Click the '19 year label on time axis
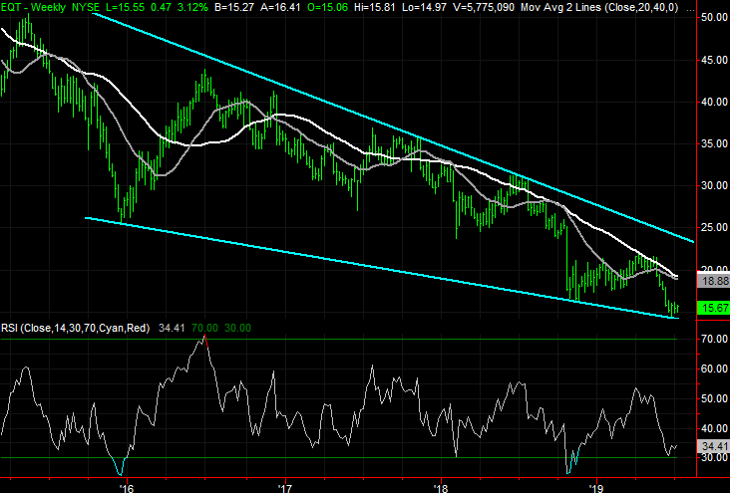Viewport: 730px width, 493px height. pyautogui.click(x=596, y=488)
